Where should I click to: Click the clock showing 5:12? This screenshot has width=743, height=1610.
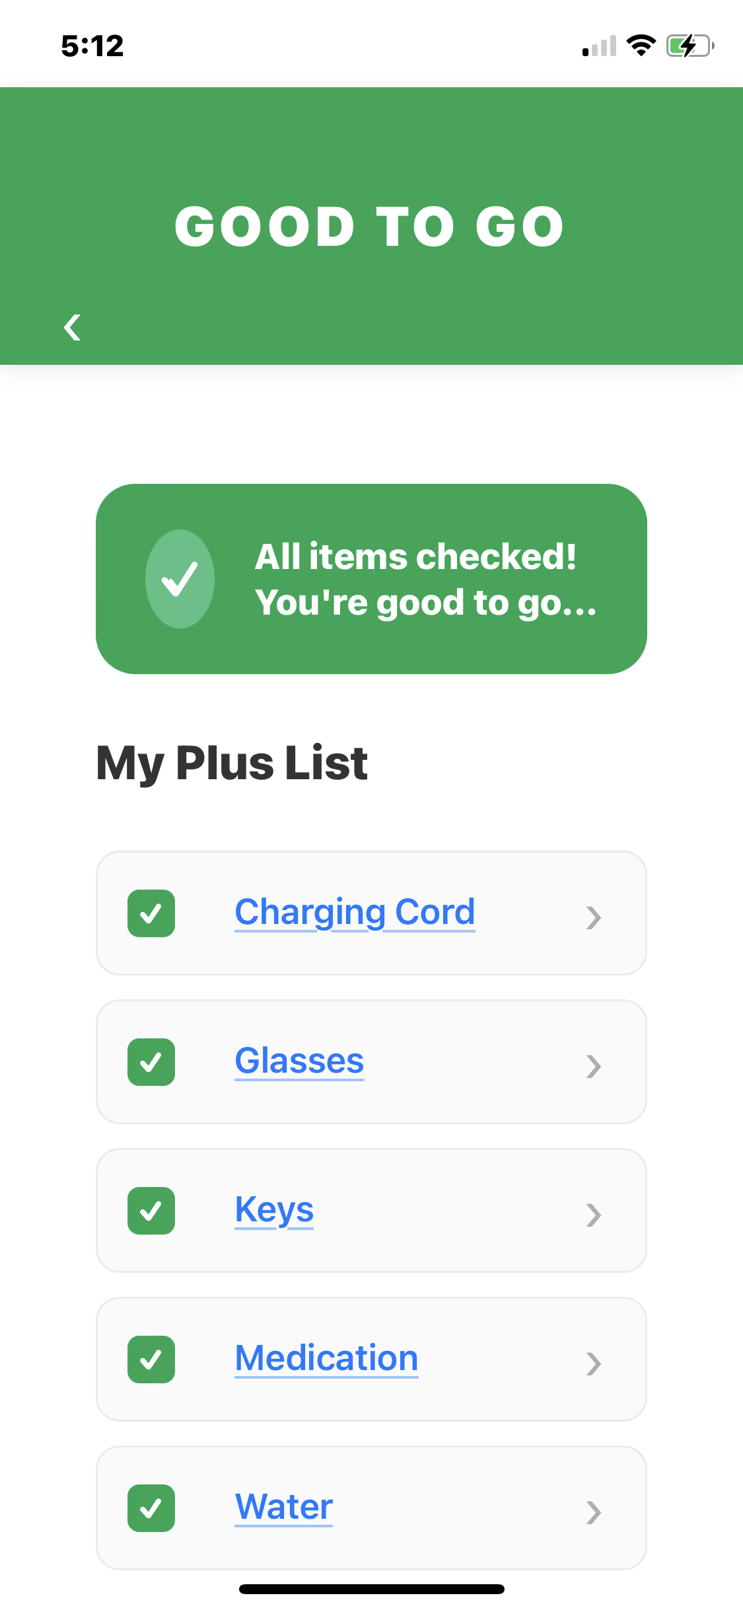92,45
